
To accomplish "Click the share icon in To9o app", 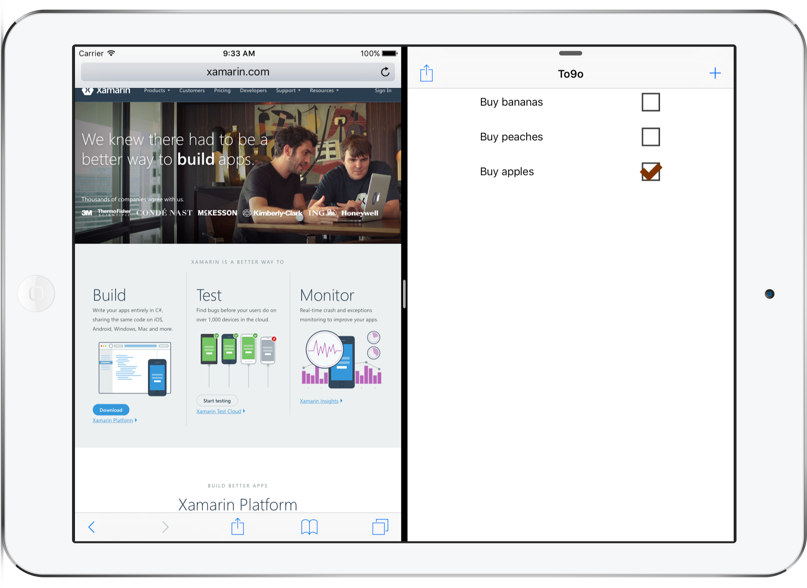I will tap(427, 73).
